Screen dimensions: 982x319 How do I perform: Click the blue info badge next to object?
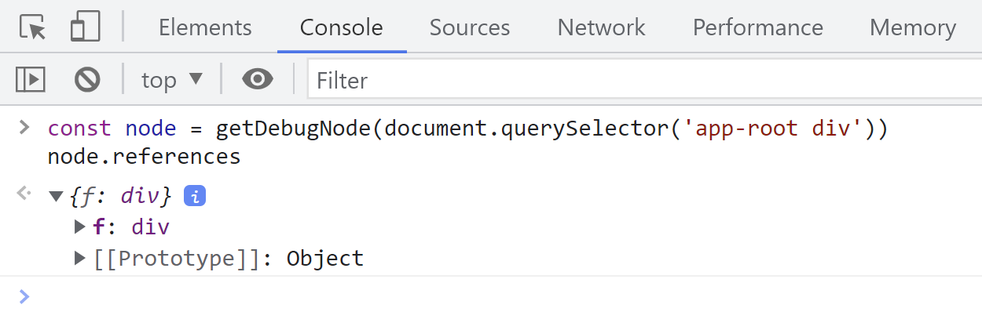point(194,196)
